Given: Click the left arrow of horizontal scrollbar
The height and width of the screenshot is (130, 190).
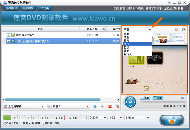Looking at the screenshot, I should (4, 100).
